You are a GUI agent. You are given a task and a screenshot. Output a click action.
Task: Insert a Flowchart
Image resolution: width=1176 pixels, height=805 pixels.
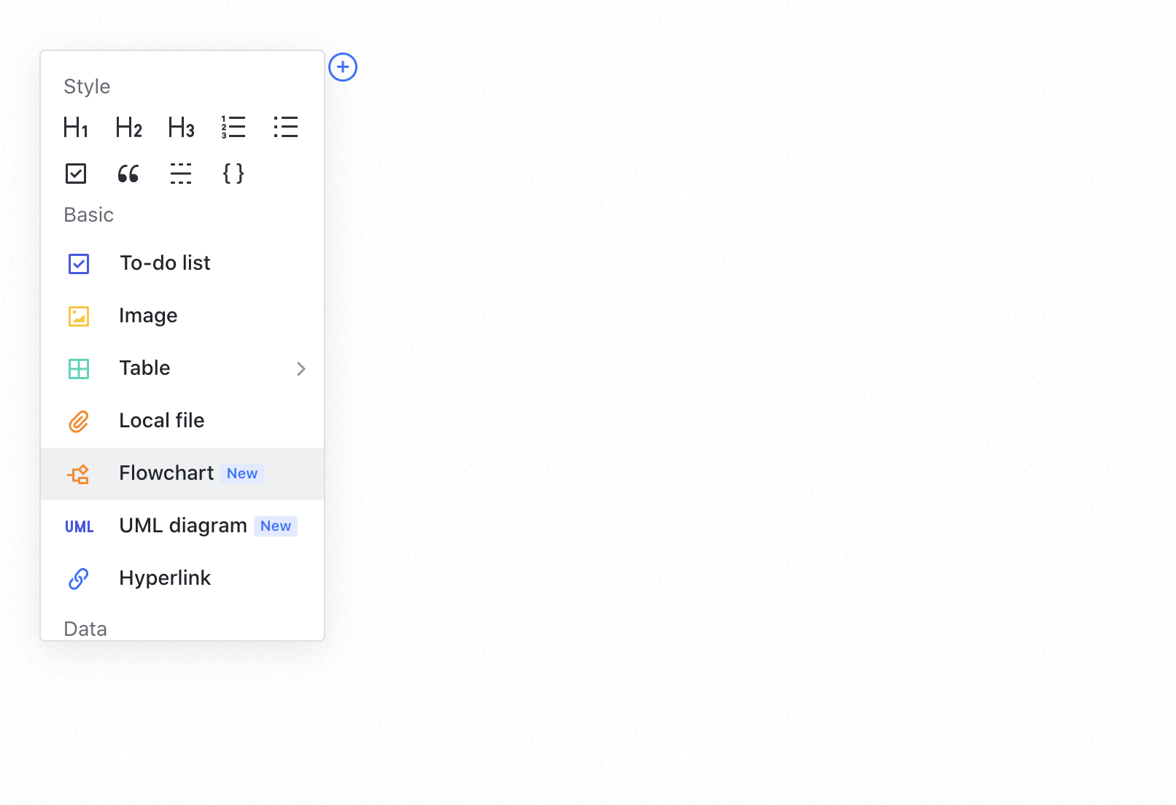(166, 473)
